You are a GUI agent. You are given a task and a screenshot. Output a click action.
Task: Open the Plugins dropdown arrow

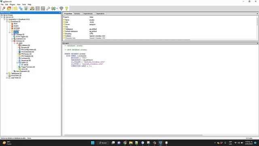coord(57,9)
